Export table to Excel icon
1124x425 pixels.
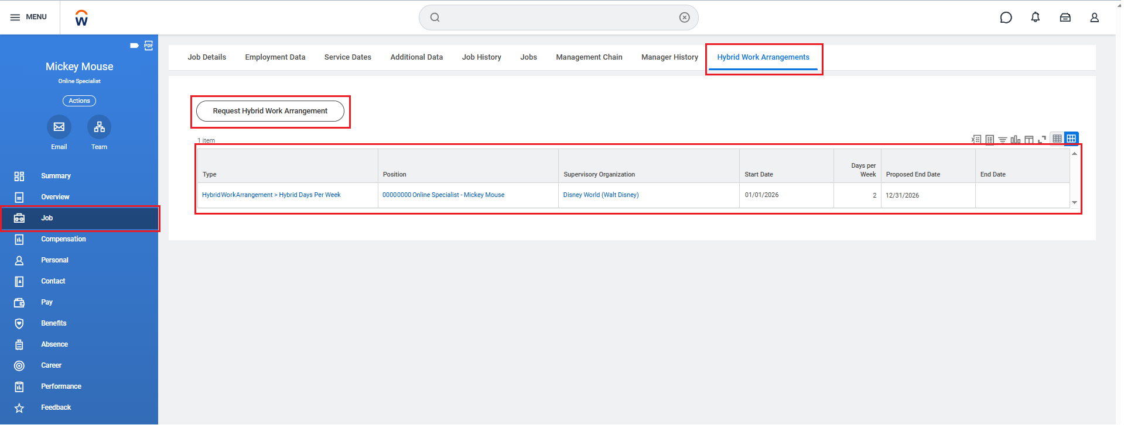tap(976, 139)
